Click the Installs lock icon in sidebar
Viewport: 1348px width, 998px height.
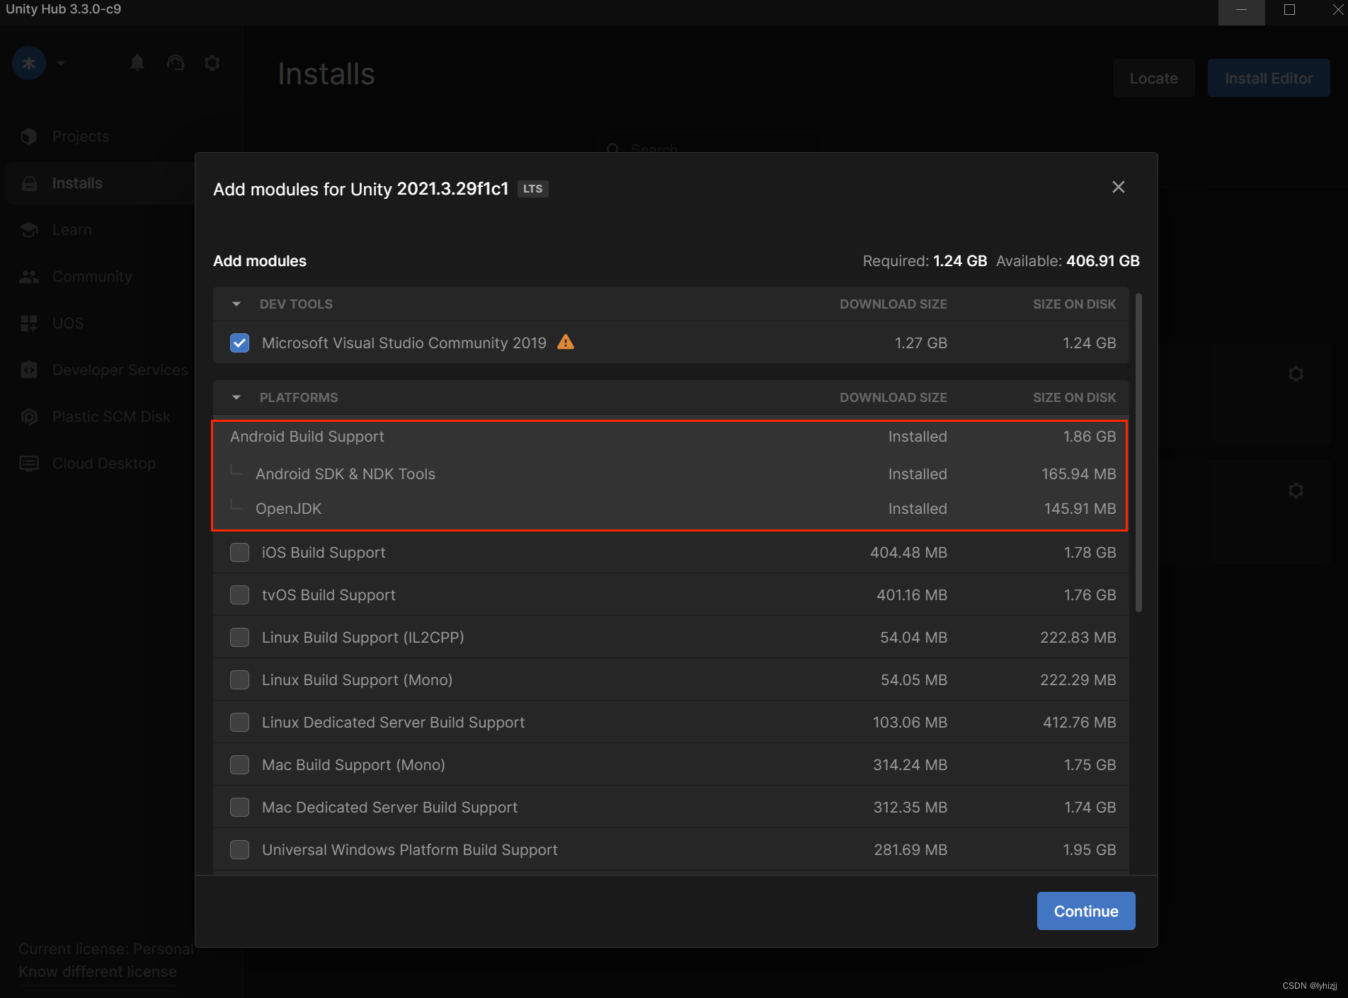[x=29, y=183]
